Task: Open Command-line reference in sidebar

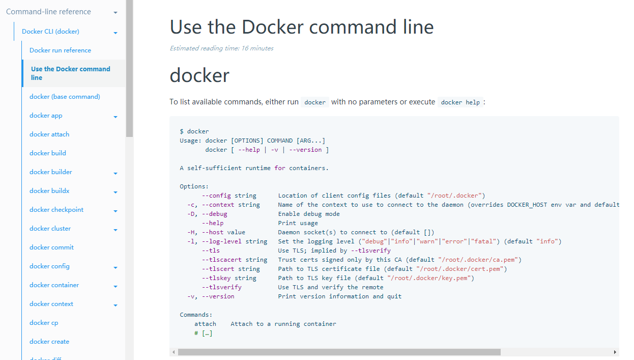Action: click(48, 12)
